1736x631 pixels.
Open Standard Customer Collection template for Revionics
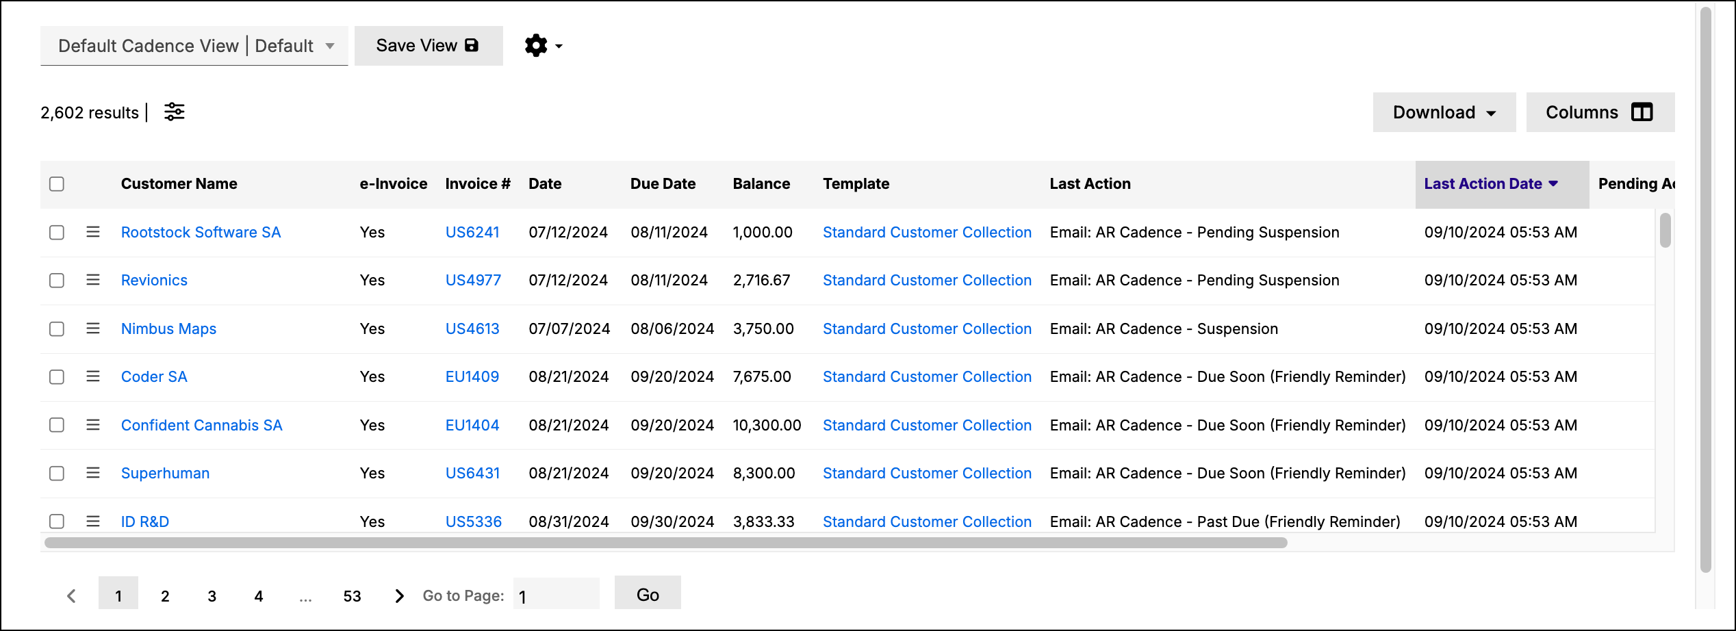tap(927, 280)
